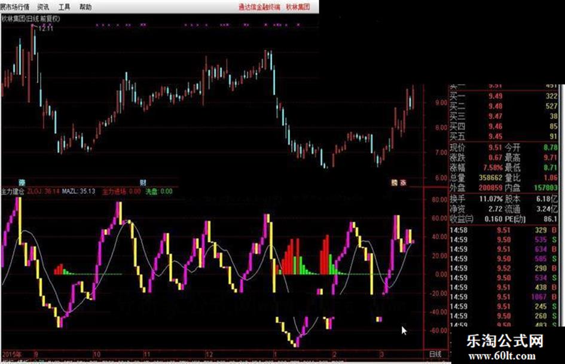This screenshot has height=364, width=565.
Task: Click the 涨跌 value 0.67
Action: point(495,158)
